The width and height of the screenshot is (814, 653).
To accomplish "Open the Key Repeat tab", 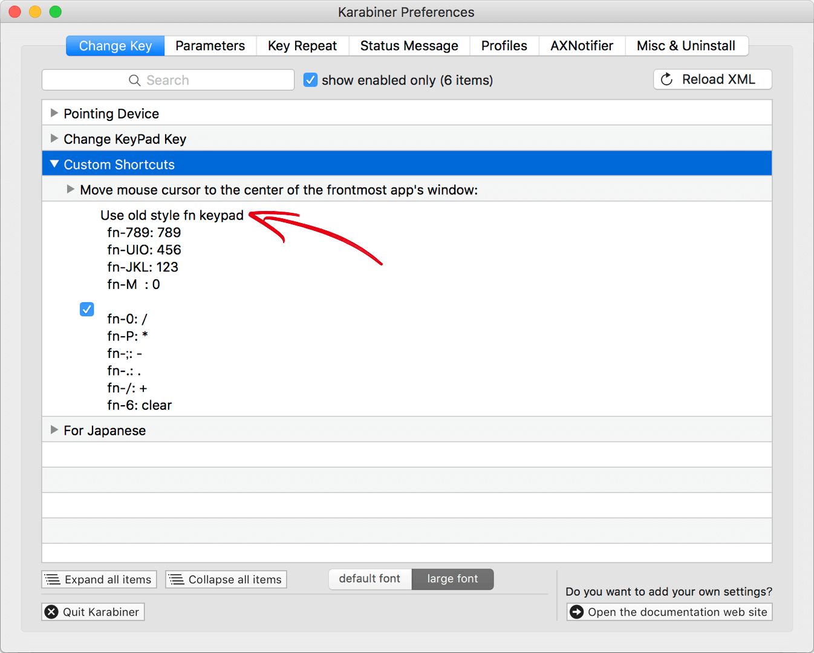I will (302, 46).
